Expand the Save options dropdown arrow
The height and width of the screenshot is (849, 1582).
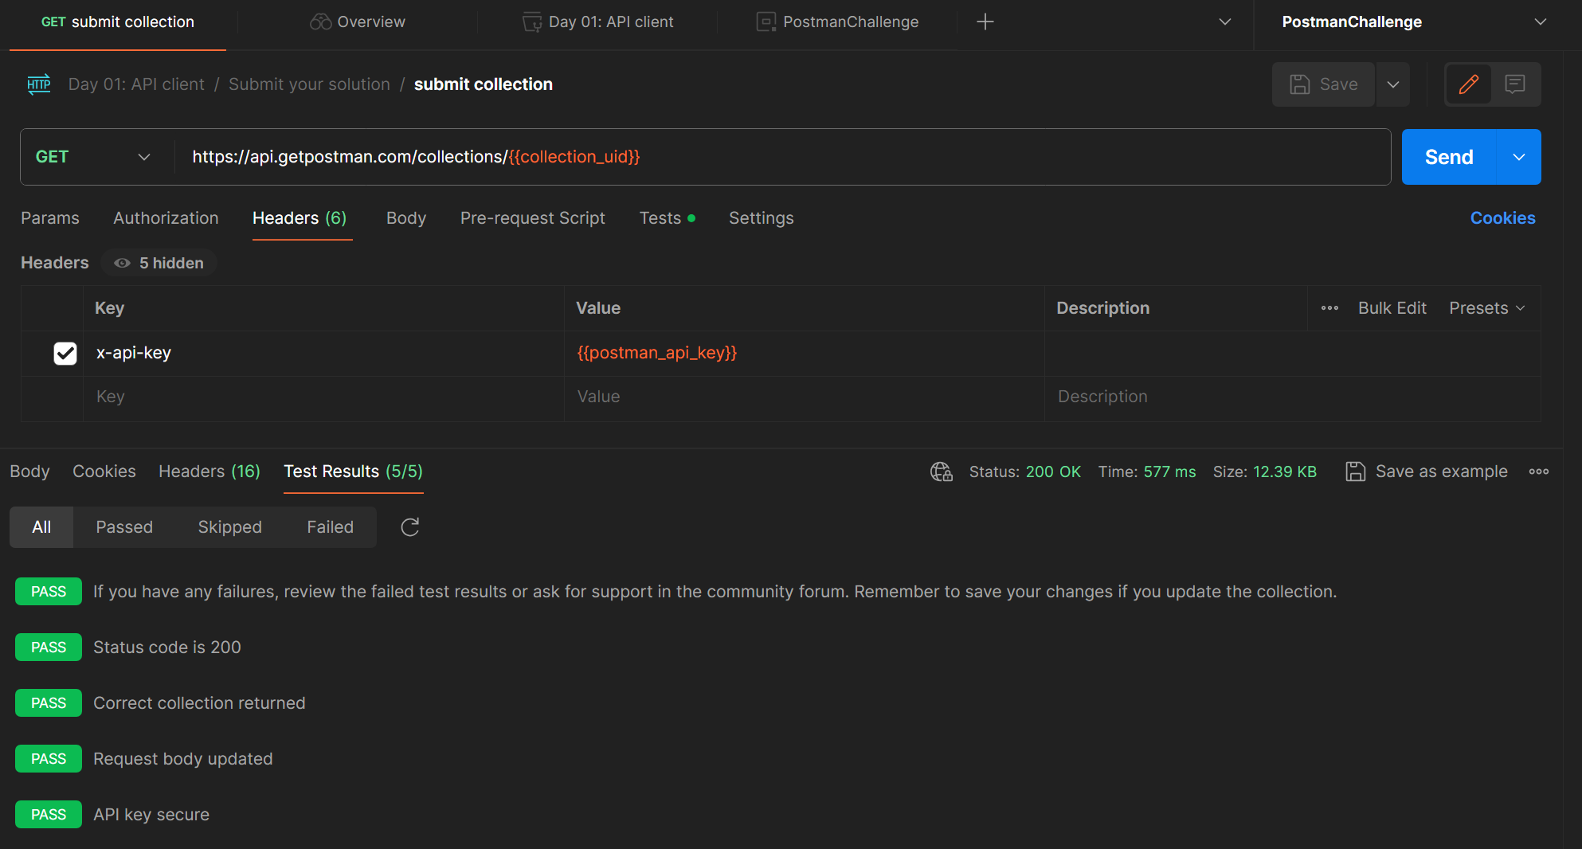[x=1393, y=84]
